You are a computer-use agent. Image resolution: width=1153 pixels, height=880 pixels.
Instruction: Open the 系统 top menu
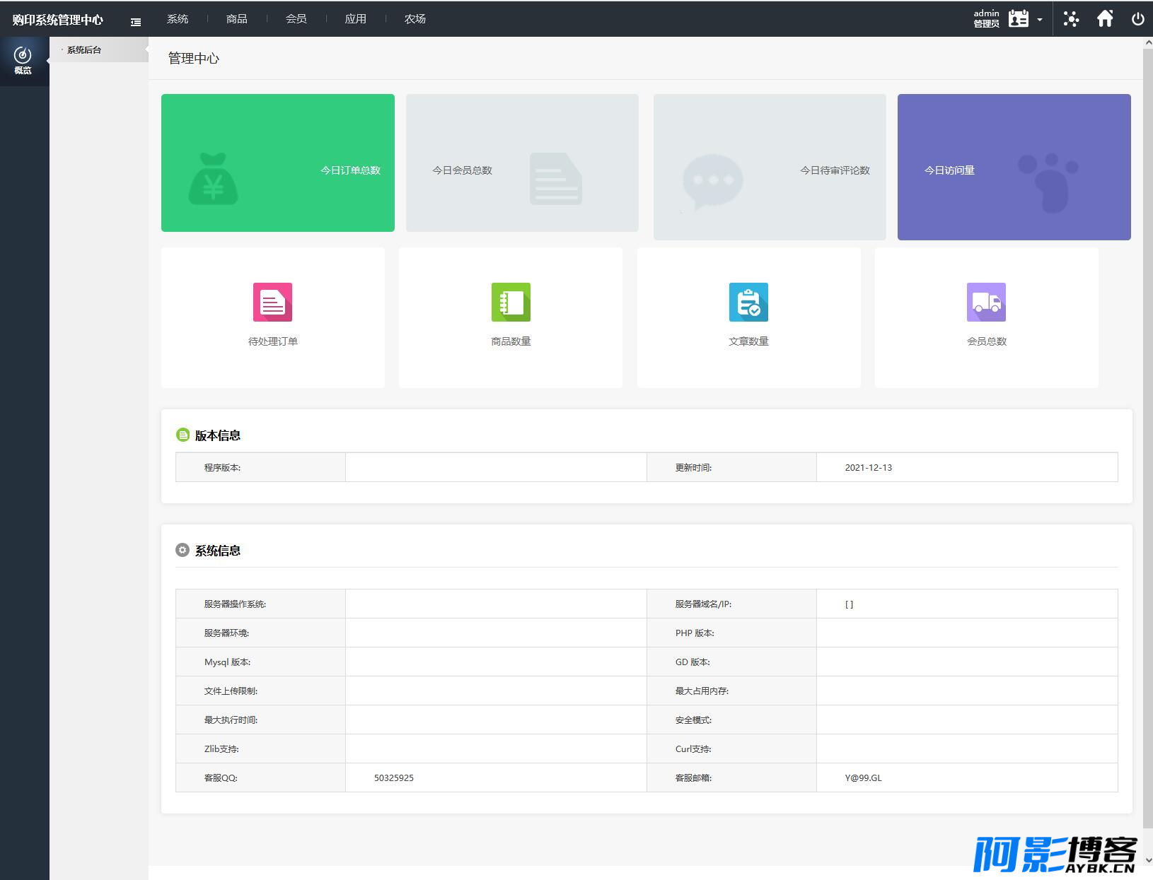click(x=178, y=19)
